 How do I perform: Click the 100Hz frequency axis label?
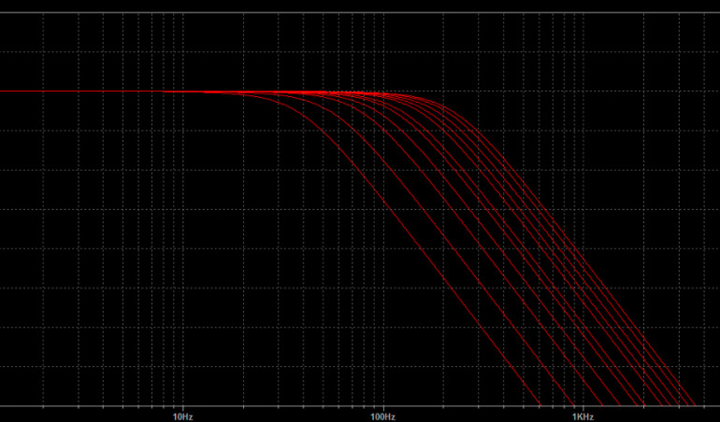[382, 416]
